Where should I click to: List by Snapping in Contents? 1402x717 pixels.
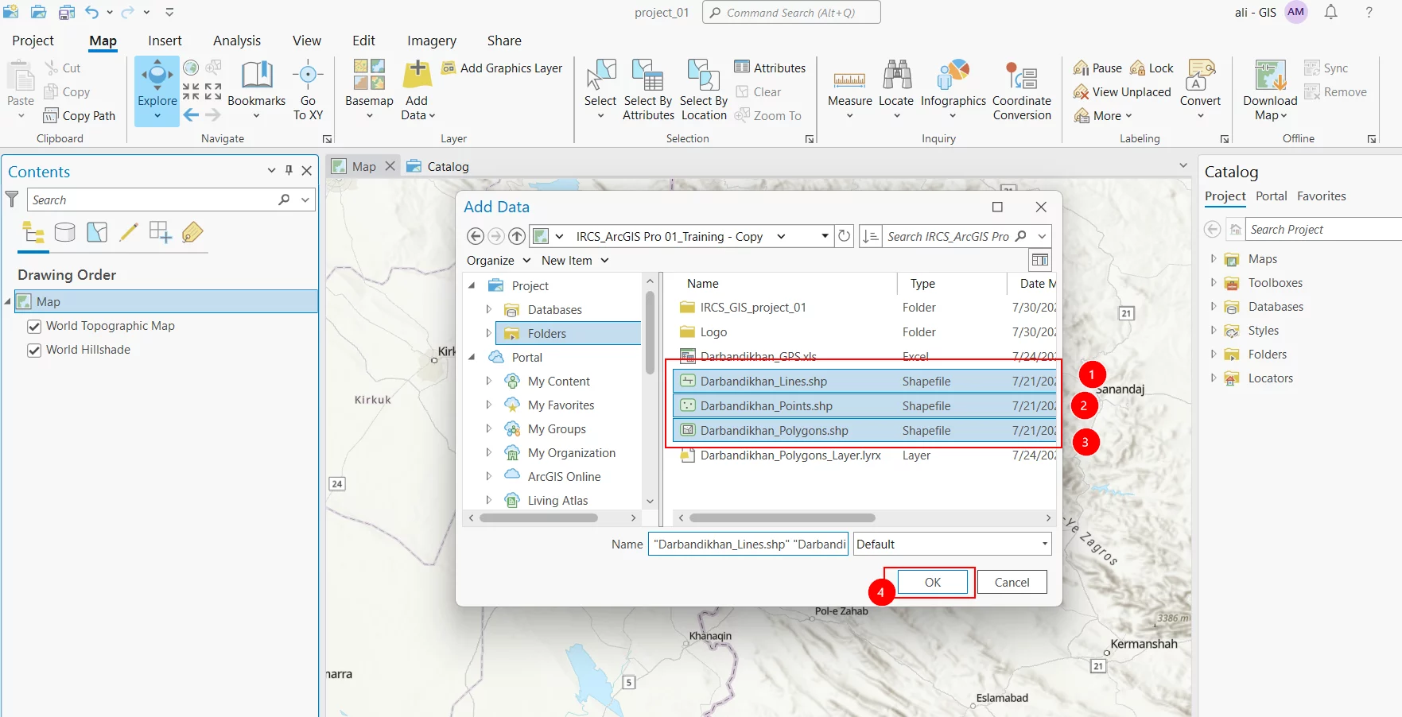161,232
